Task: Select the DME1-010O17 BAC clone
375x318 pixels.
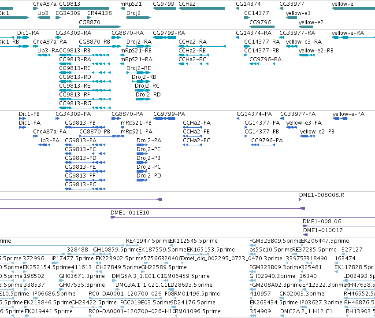Action: tap(339, 235)
